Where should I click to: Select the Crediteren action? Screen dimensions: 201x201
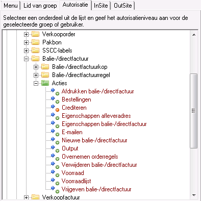click(x=74, y=108)
